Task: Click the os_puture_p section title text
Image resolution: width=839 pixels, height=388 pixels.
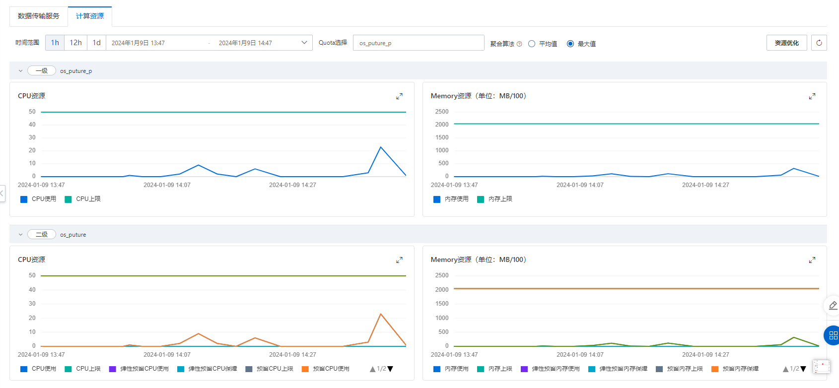Action: point(76,71)
